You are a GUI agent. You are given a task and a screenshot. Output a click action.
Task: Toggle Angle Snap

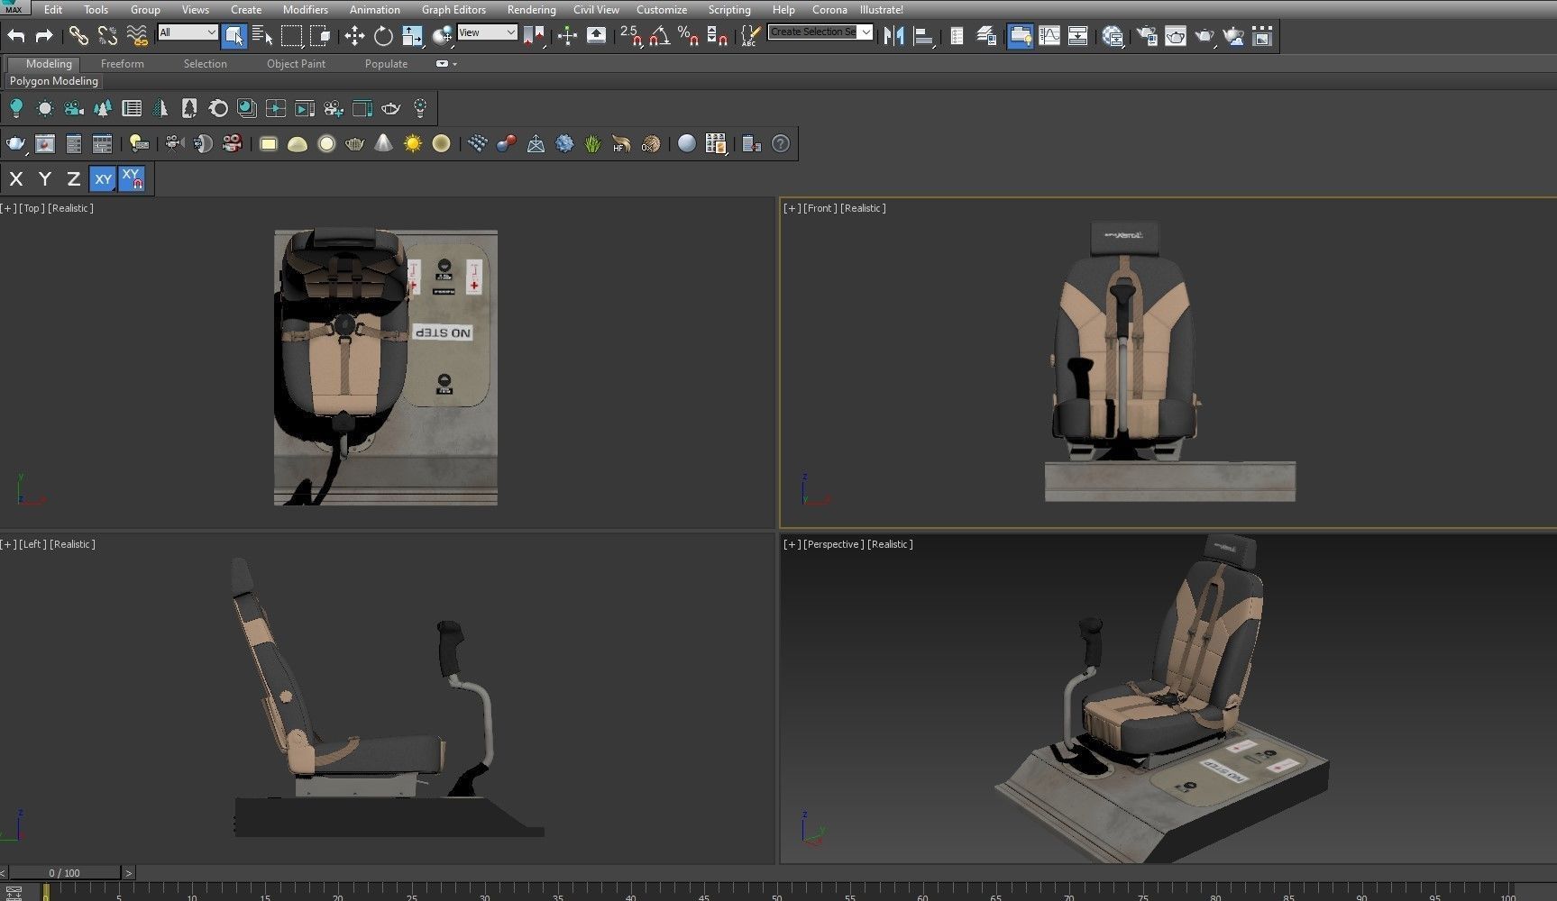point(659,36)
